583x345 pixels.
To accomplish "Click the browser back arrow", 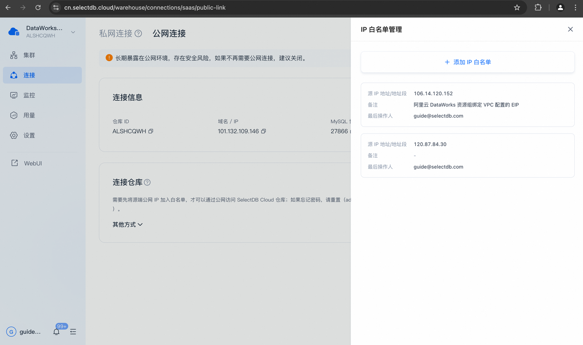I will pos(8,8).
